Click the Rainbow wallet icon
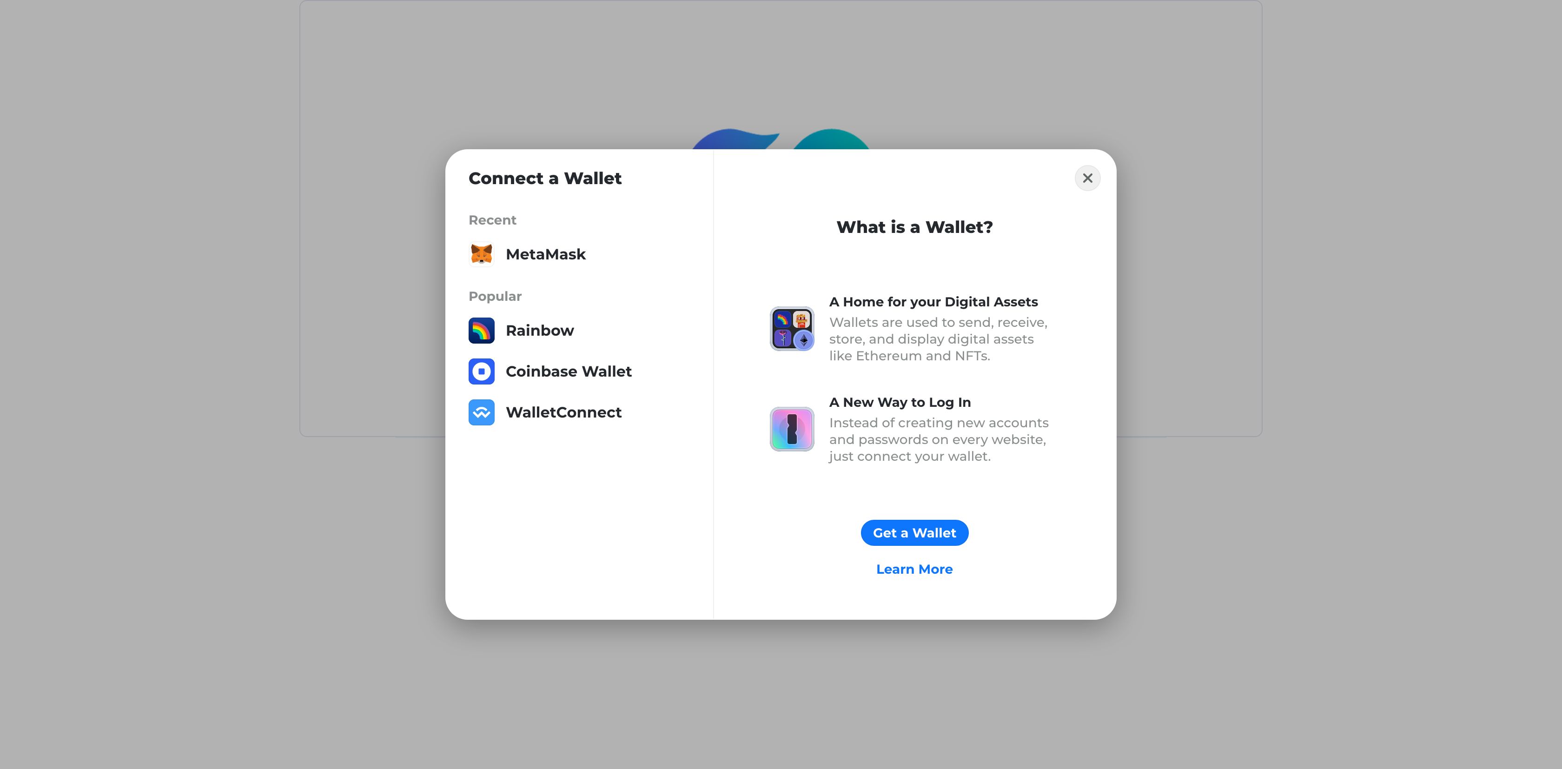The width and height of the screenshot is (1562, 769). click(482, 330)
